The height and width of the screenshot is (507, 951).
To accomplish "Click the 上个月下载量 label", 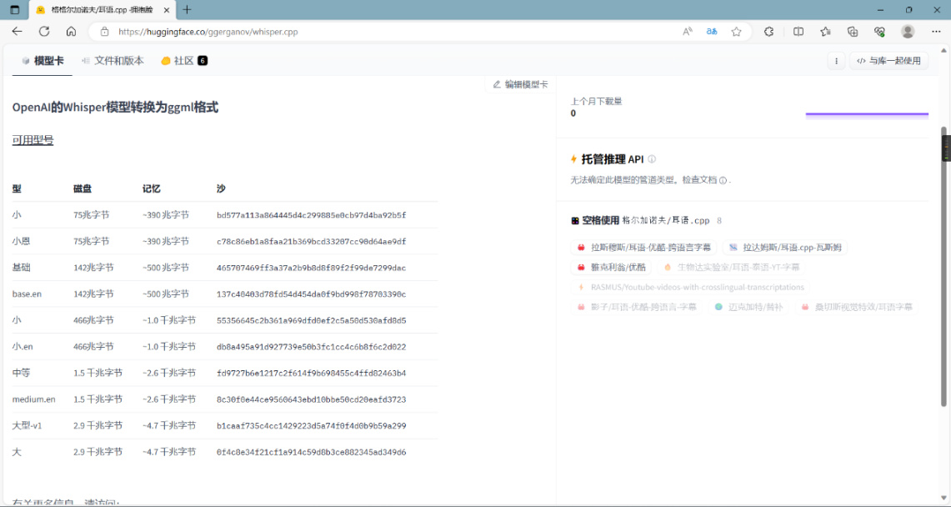I will 596,101.
